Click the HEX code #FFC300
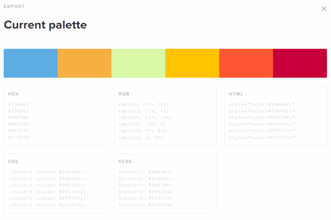The height and width of the screenshot is (220, 331). tap(19, 124)
